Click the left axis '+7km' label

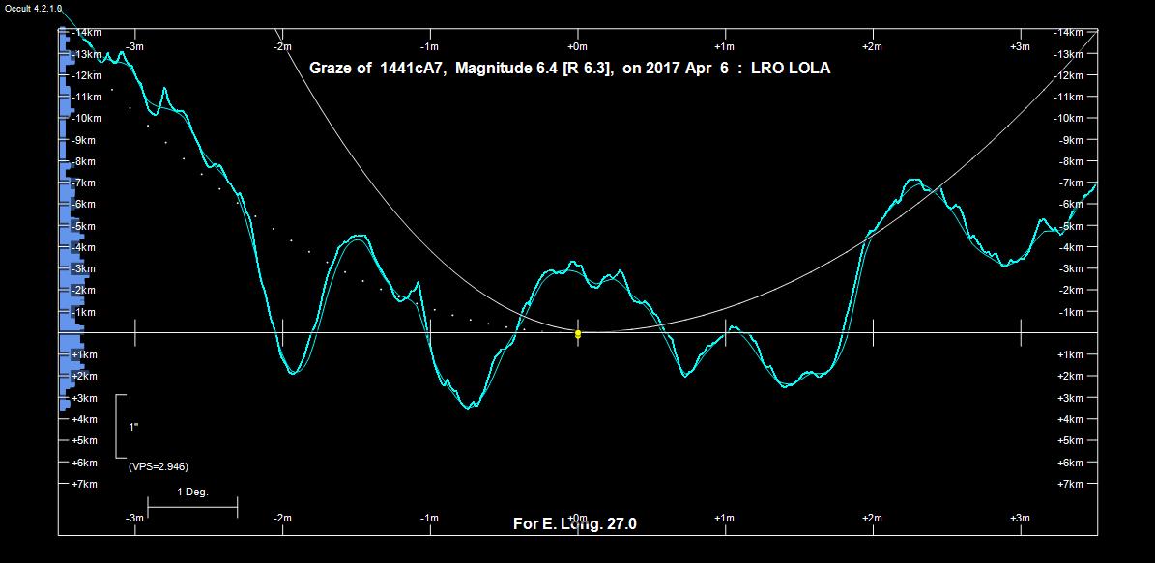tap(84, 484)
